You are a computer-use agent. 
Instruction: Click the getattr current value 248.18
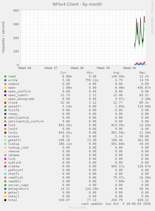[64, 140]
